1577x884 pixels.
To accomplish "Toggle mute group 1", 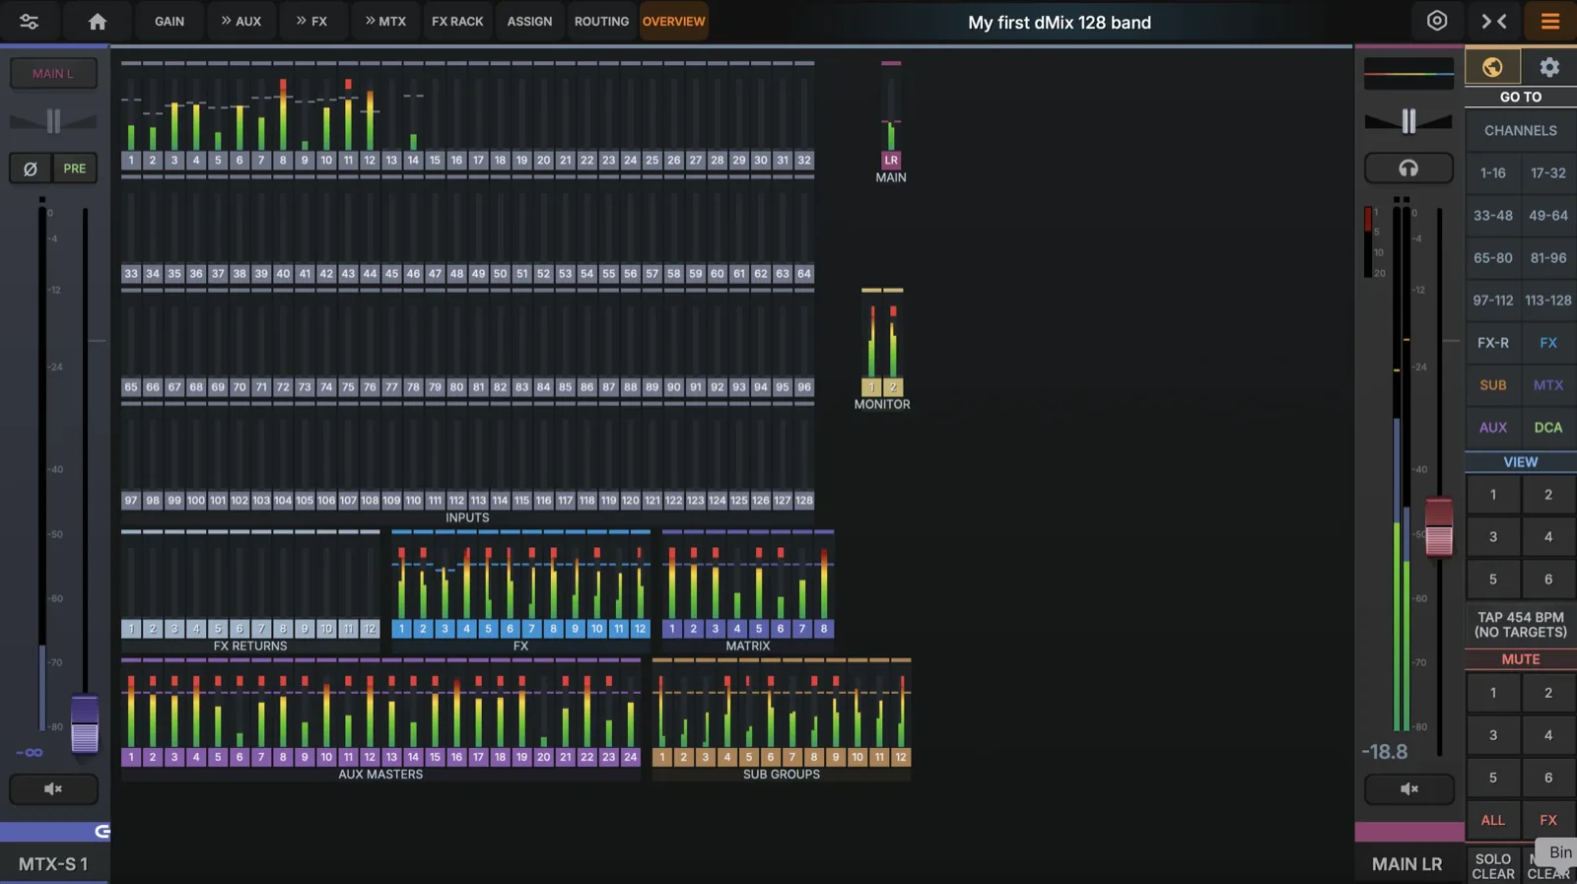I will tap(1492, 693).
